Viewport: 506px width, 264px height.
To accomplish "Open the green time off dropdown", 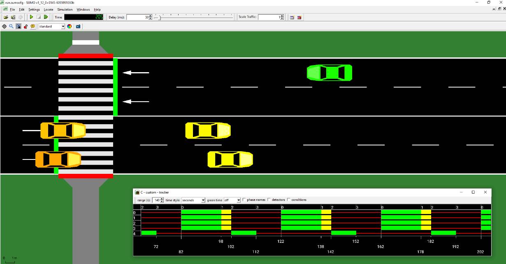I will click(238, 200).
